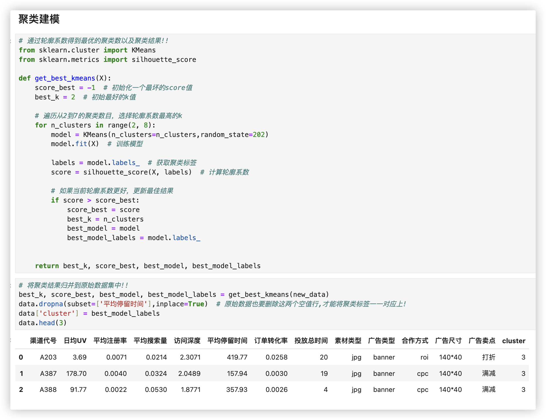Click the banner value in row 1
546x420 pixels.
pos(384,373)
